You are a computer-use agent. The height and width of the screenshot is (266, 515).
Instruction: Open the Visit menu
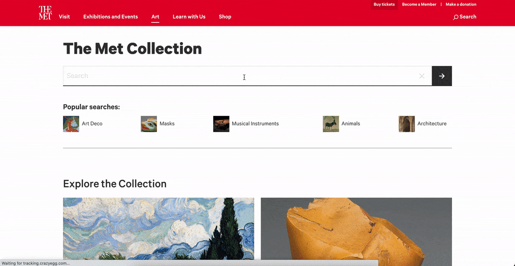(x=65, y=17)
